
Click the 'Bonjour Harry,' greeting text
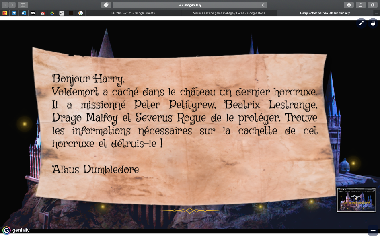pos(88,79)
